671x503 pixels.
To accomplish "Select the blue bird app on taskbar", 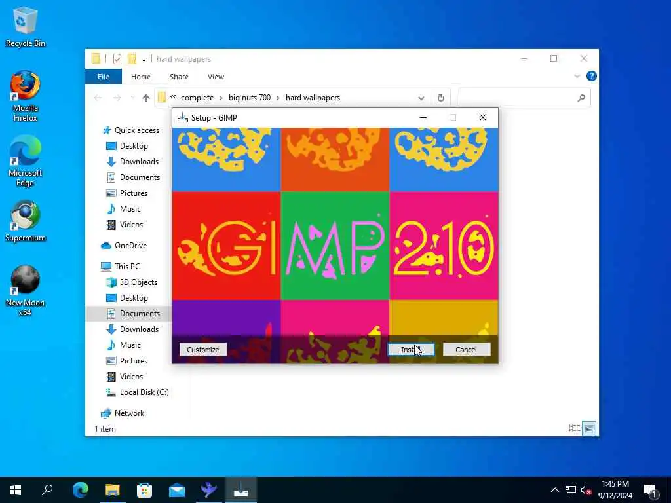I will [x=209, y=490].
